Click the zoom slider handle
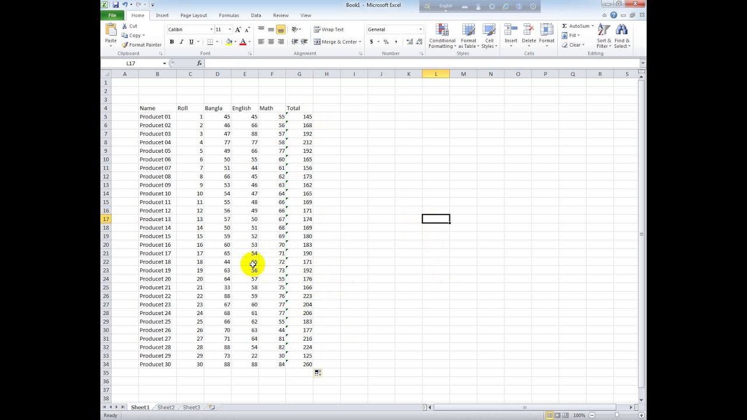Viewport: 747px width, 420px height. tap(616, 415)
